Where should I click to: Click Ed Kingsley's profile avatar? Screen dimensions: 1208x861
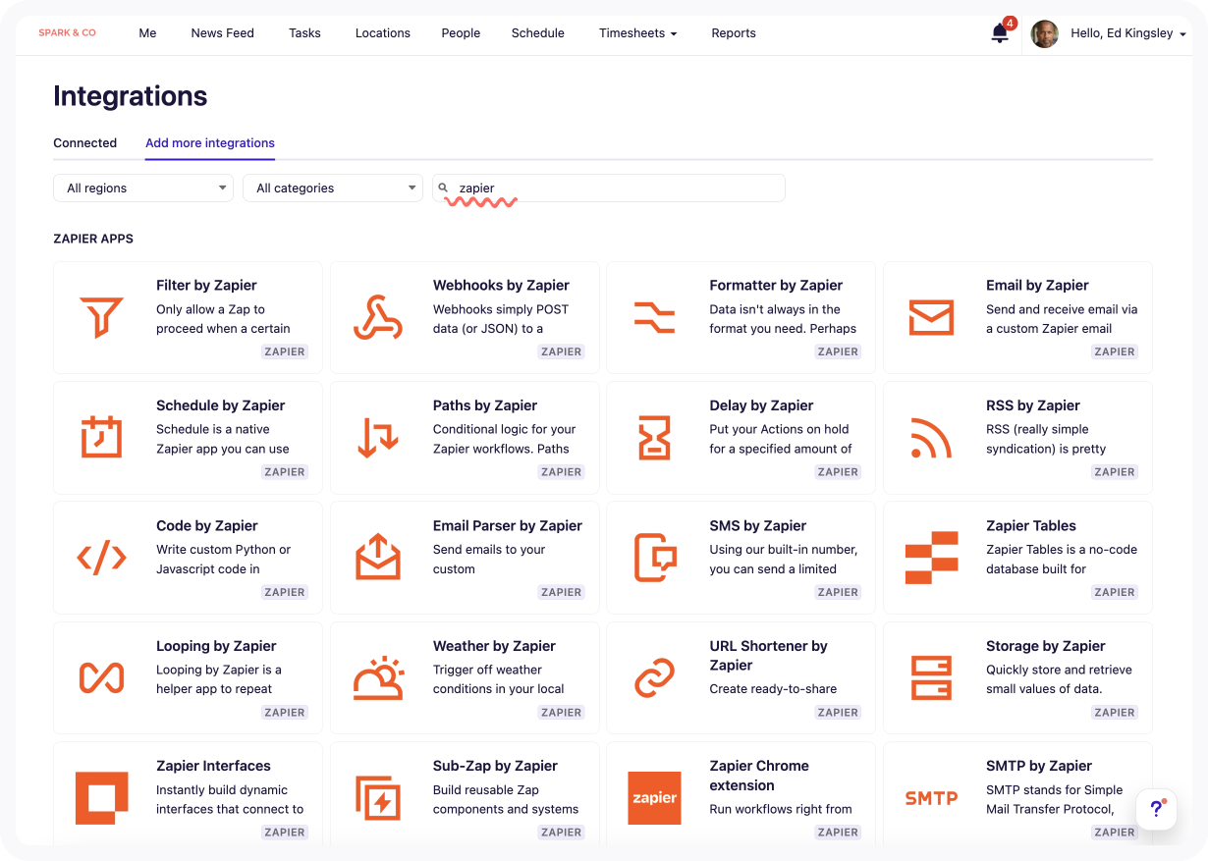(1044, 33)
